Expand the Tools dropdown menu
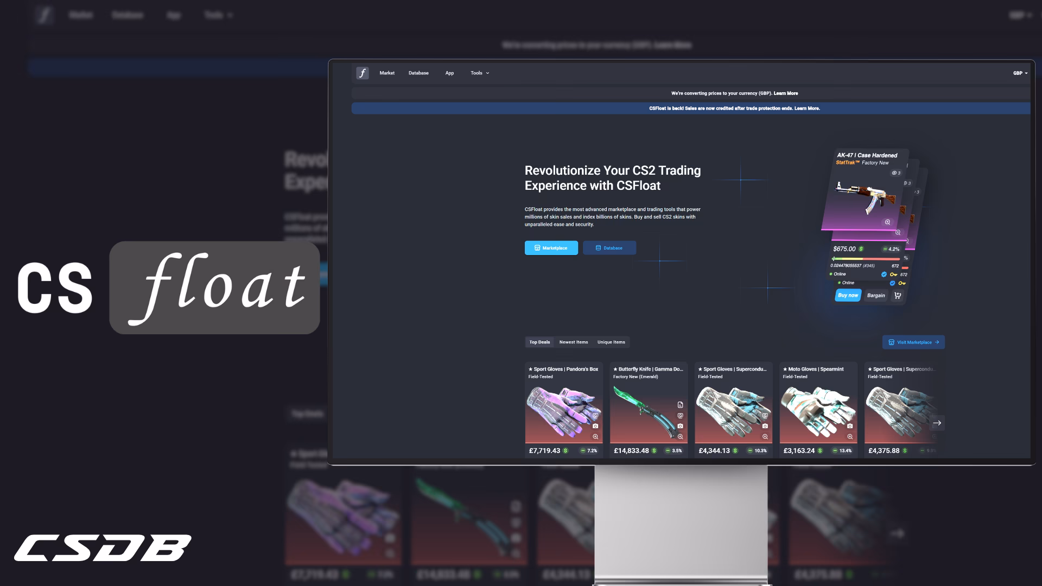The image size is (1042, 586). [480, 73]
